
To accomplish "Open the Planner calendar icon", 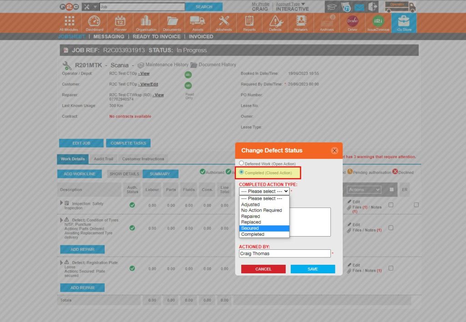I will tap(120, 23).
